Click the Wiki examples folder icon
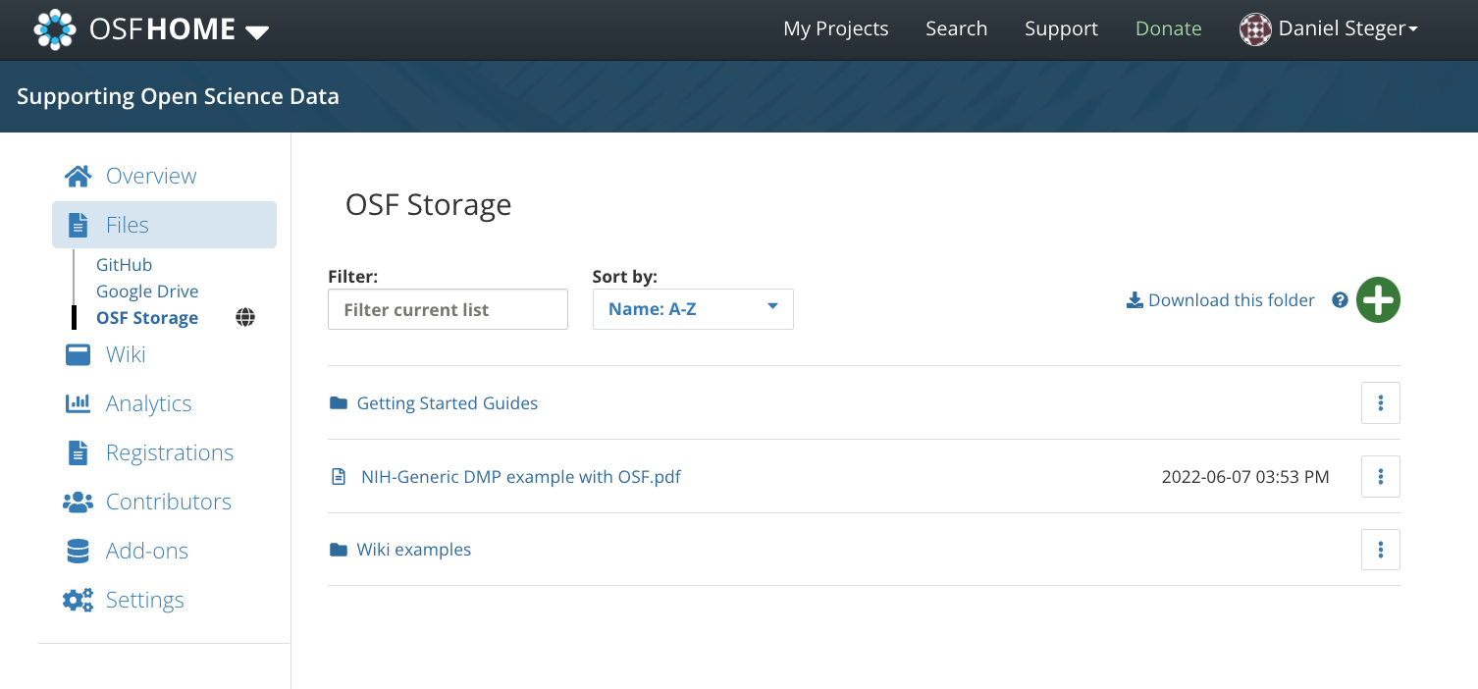This screenshot has height=689, width=1478. click(x=339, y=550)
